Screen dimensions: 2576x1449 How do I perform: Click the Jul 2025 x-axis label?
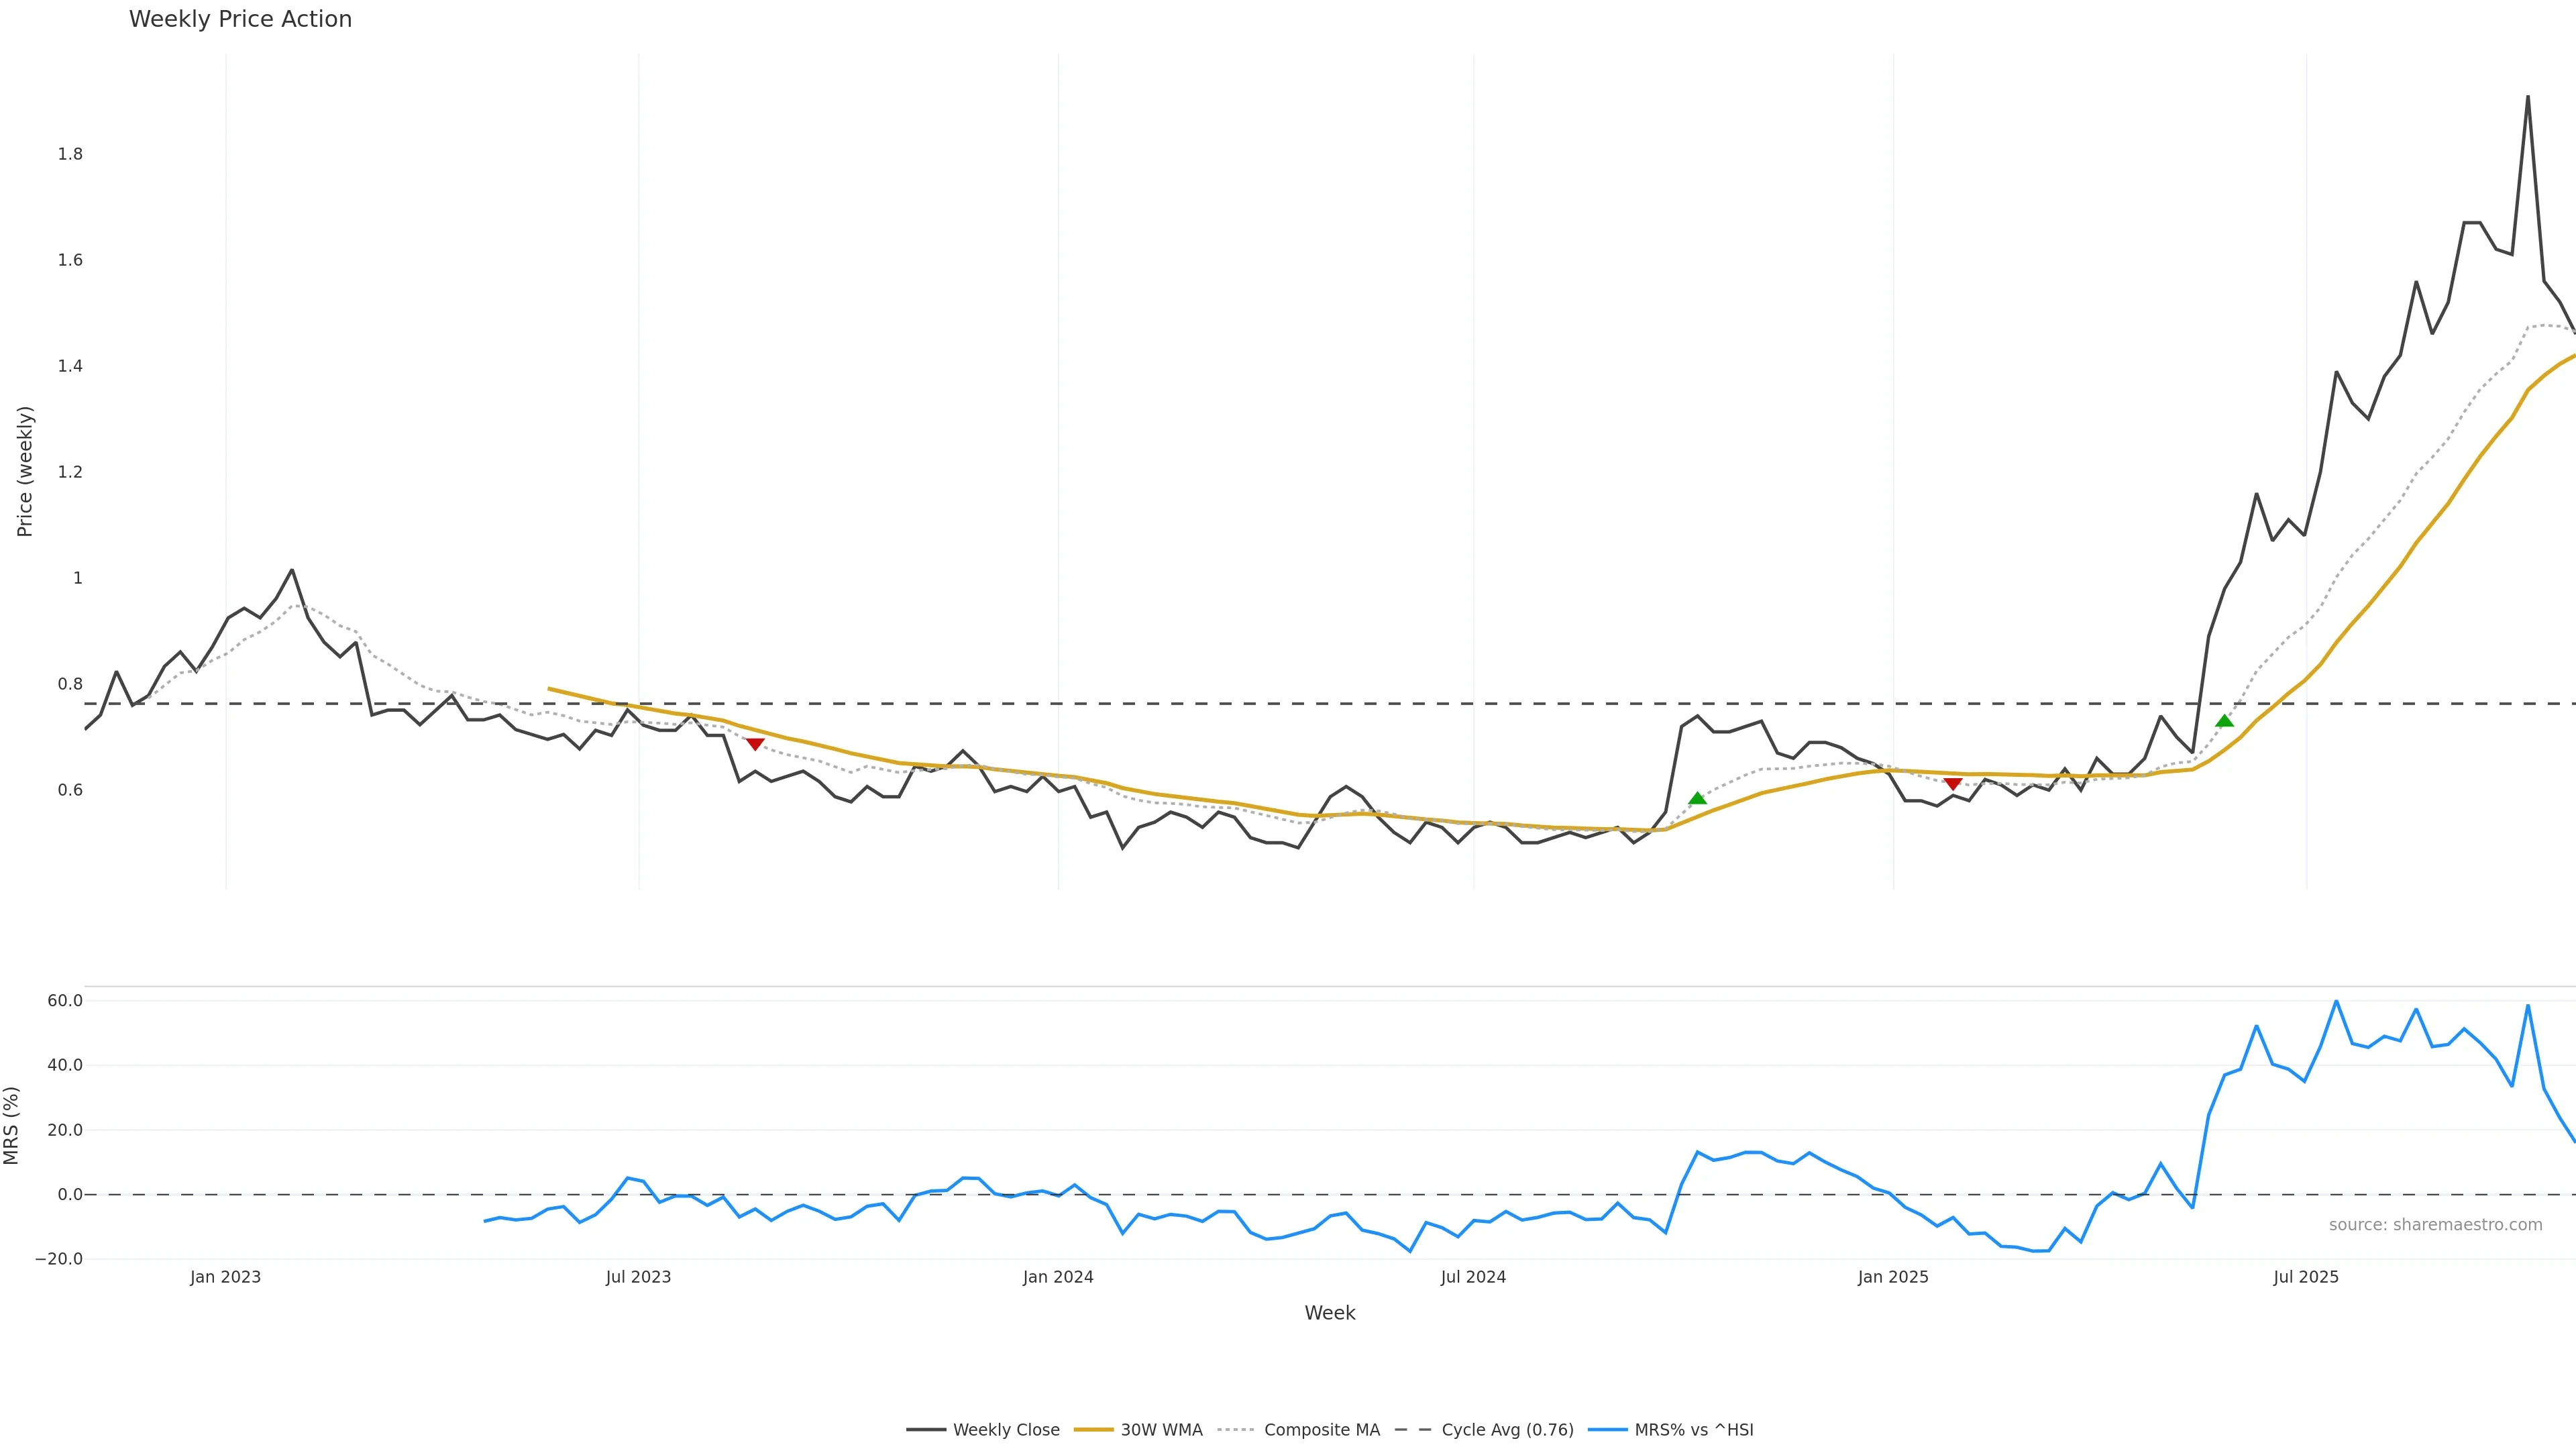pos(2306,1277)
